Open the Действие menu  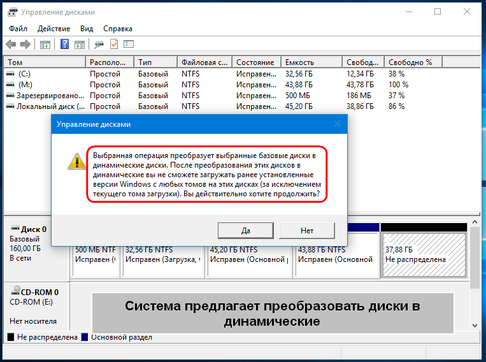54,29
